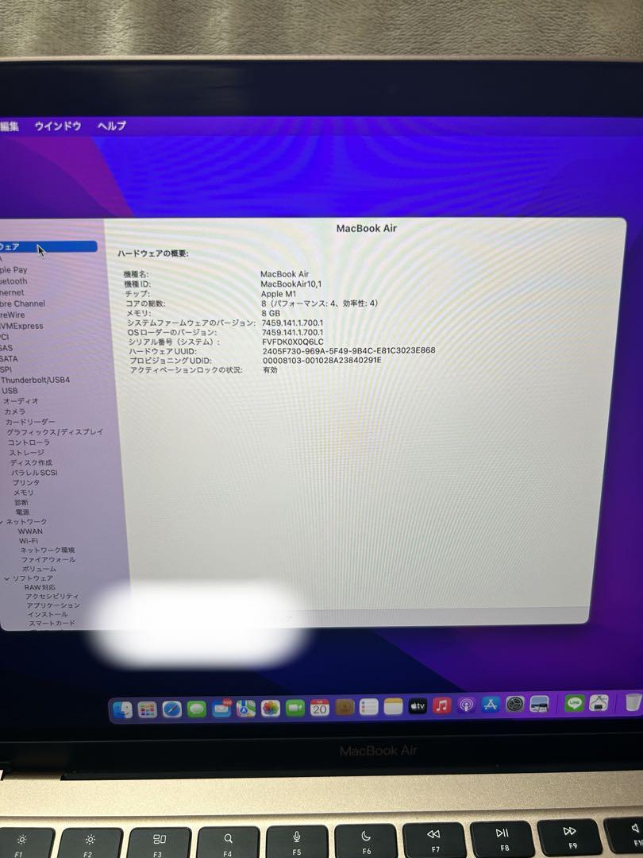Select Wi-Fi in sidebar

click(29, 541)
